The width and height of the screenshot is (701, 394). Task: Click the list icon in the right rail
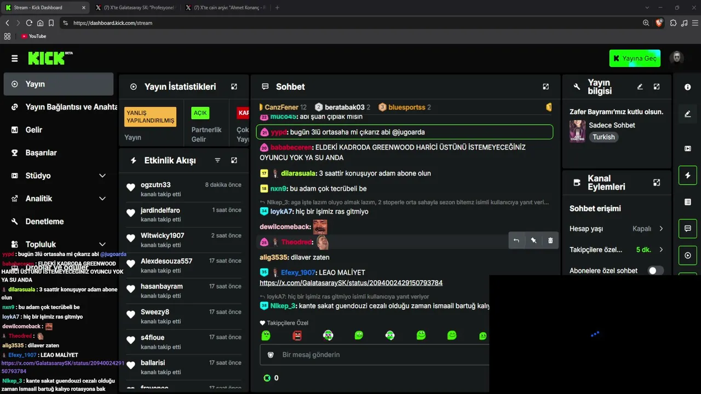(x=688, y=202)
